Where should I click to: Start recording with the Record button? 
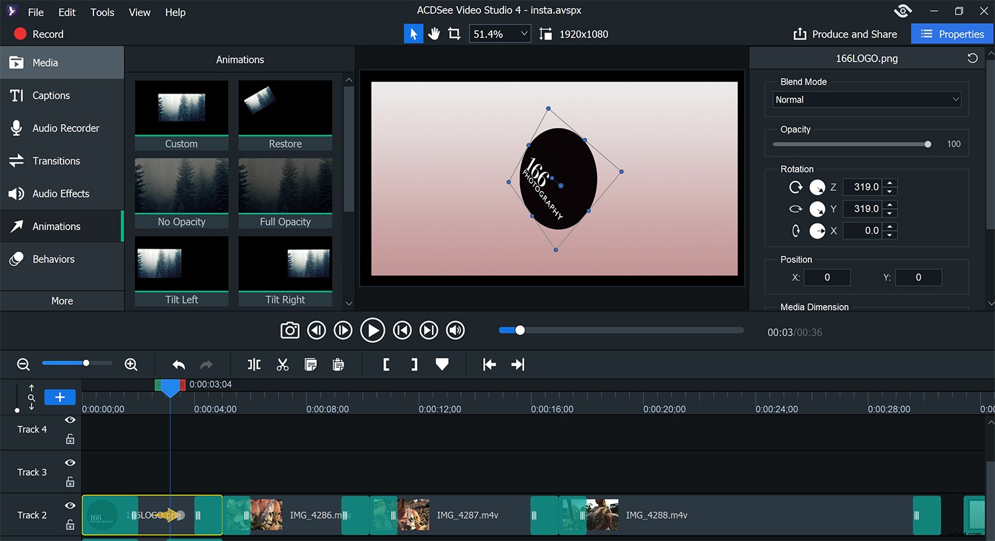pos(40,34)
